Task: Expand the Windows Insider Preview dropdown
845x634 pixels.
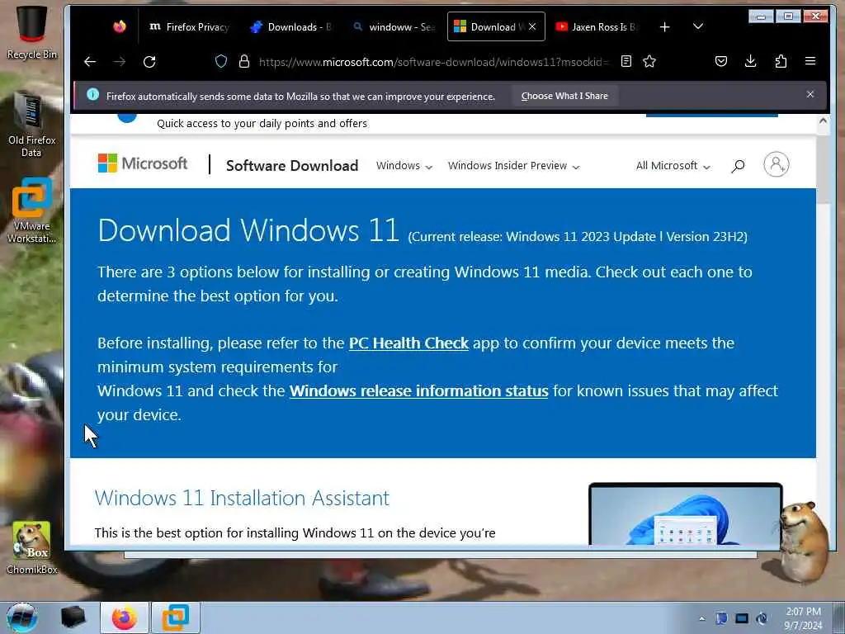Action: (513, 165)
